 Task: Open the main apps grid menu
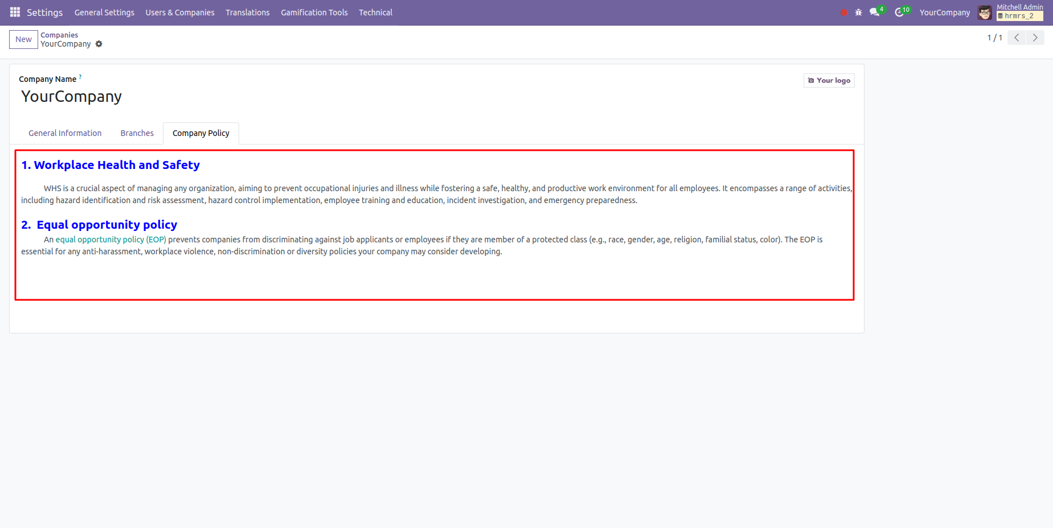[15, 12]
